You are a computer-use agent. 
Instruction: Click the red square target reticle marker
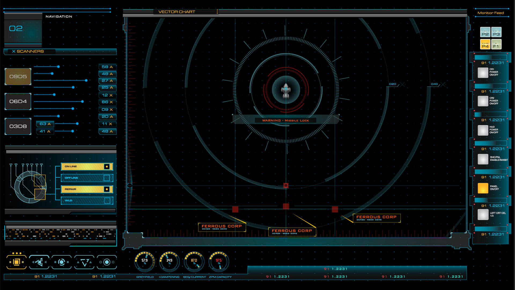click(x=286, y=185)
